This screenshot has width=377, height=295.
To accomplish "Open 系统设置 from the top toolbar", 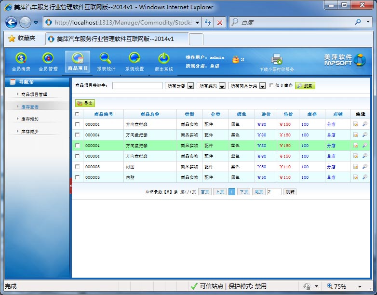I will (135, 59).
